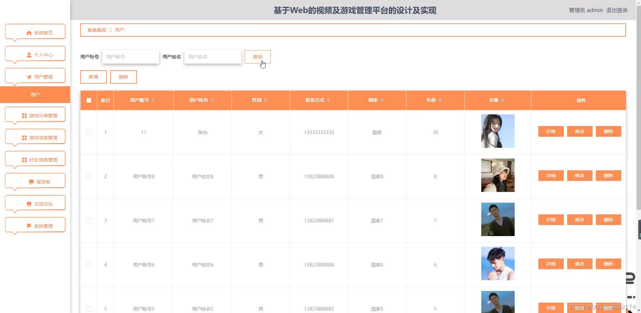
Task: Click the 查询 search button
Action: [x=258, y=57]
